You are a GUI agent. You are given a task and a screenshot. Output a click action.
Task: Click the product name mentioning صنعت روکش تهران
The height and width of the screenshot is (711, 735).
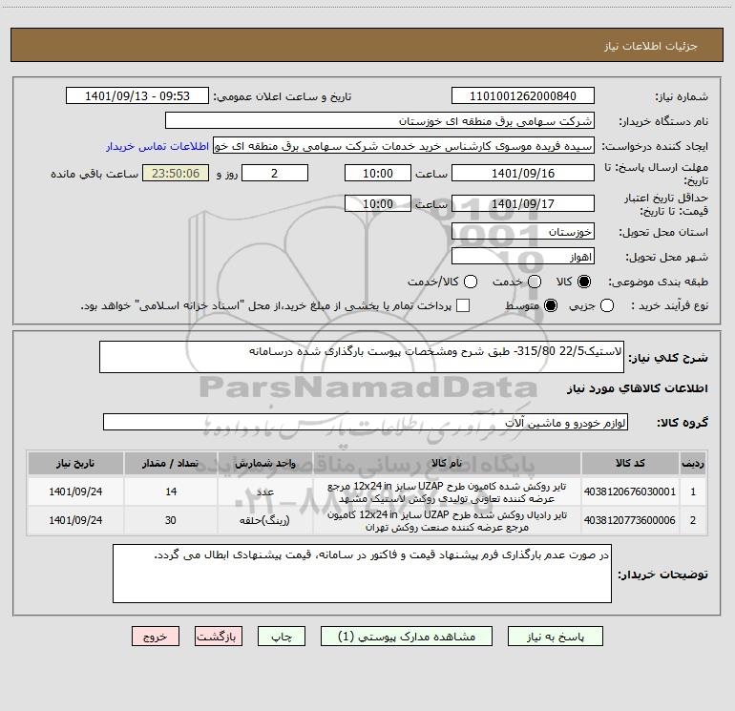(x=447, y=521)
